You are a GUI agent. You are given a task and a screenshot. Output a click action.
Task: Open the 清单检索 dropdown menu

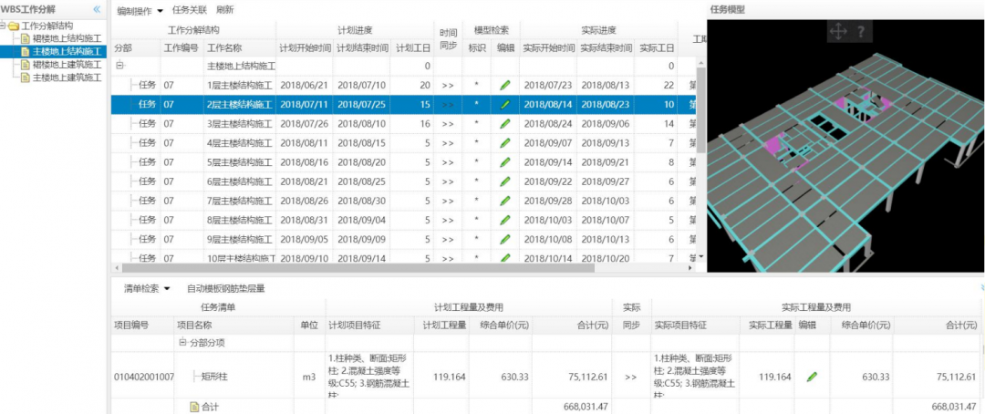pos(148,288)
